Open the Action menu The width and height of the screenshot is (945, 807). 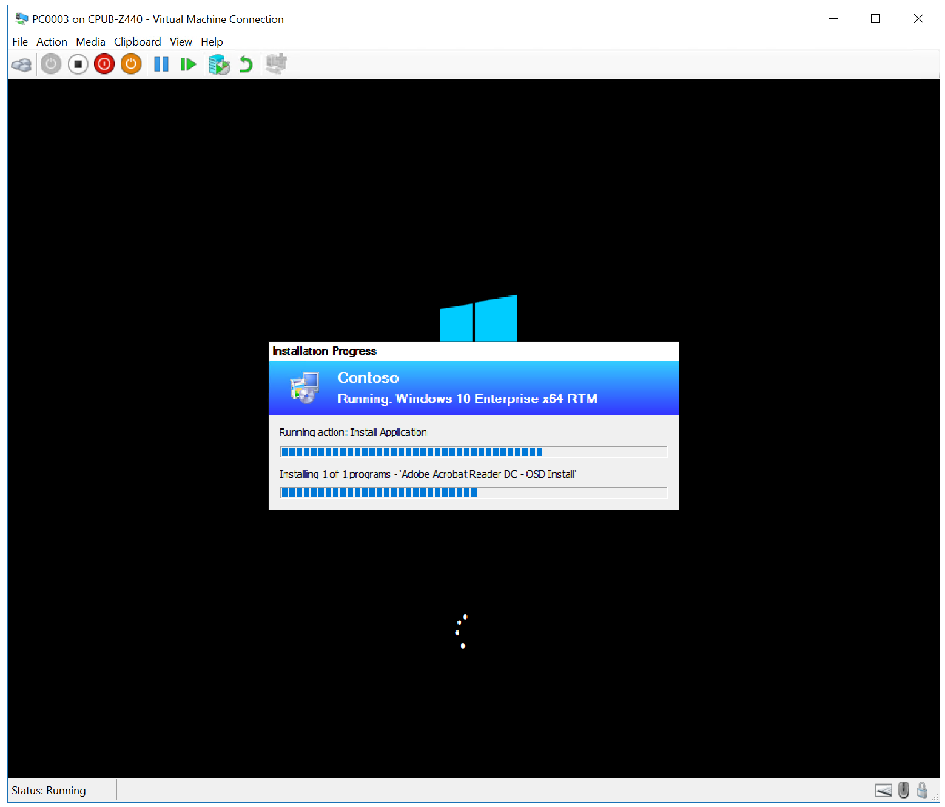pos(52,42)
